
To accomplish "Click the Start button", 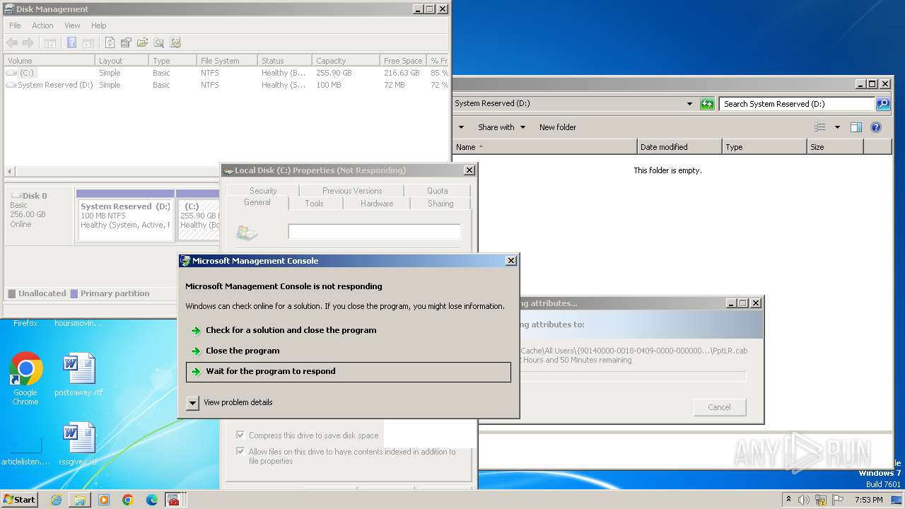I will click(x=20, y=500).
